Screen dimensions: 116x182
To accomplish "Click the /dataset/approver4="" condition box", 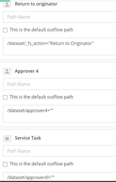I will [x=59, y=114].
